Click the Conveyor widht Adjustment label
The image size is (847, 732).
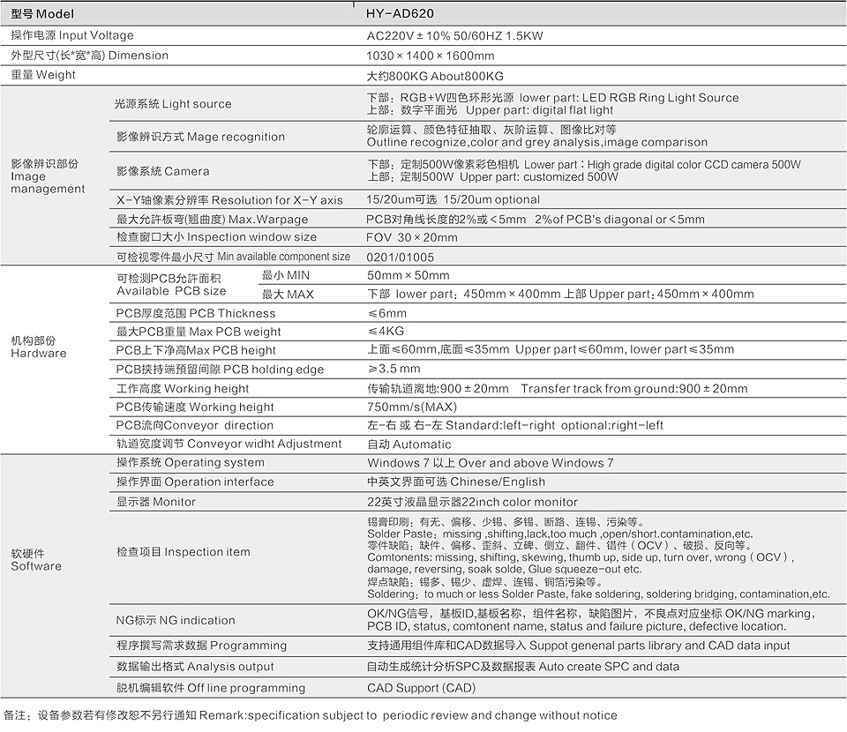[x=229, y=444]
